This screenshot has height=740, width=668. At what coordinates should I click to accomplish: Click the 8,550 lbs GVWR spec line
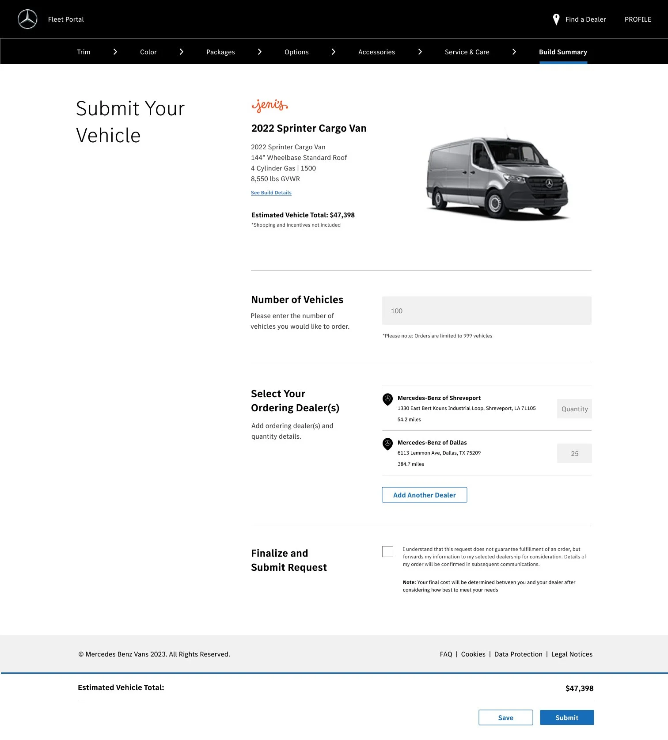[x=275, y=179]
